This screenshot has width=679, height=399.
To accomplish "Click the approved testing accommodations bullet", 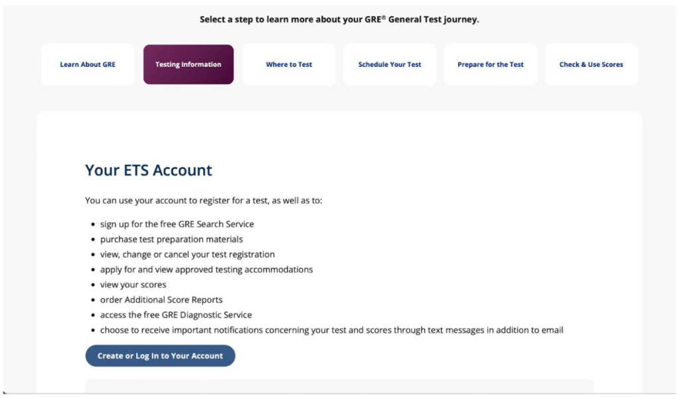I will pos(206,270).
